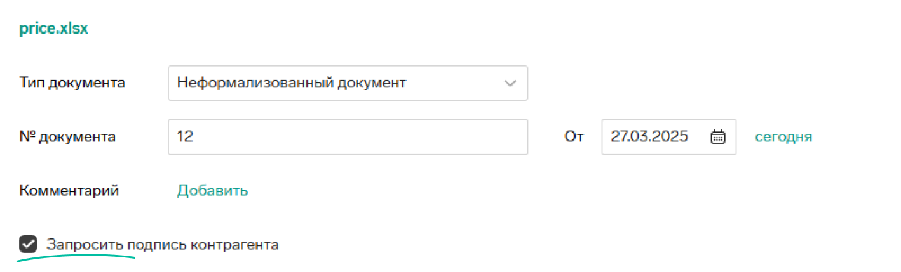Uncheck "Запросить подпись контрагента" checkbox
Image resolution: width=901 pixels, height=272 pixels.
28,244
